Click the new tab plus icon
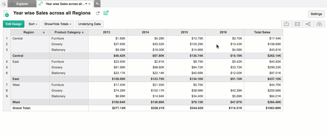The height and width of the screenshot is (136, 327). (x=97, y=4)
